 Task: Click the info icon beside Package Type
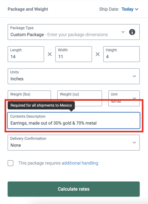(132, 32)
